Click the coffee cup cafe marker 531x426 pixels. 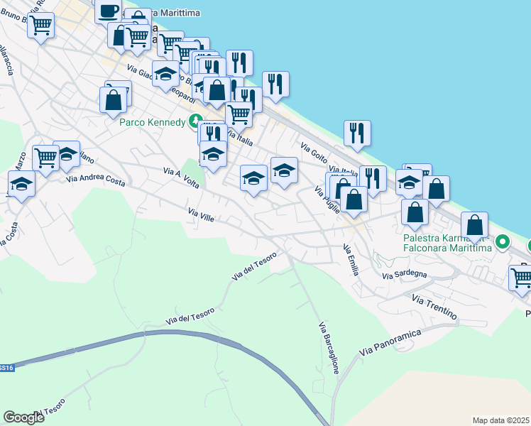point(108,11)
